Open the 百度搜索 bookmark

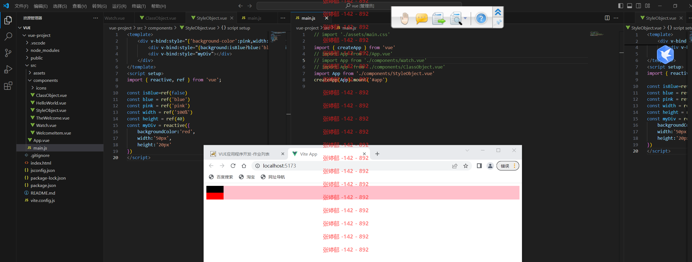click(221, 177)
